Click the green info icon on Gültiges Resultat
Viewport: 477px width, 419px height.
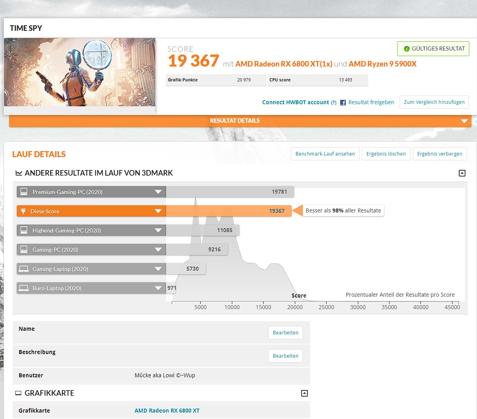tap(406, 49)
